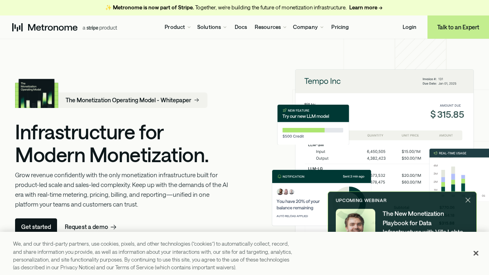Go to the Pricing page
489x275 pixels.
coord(340,27)
